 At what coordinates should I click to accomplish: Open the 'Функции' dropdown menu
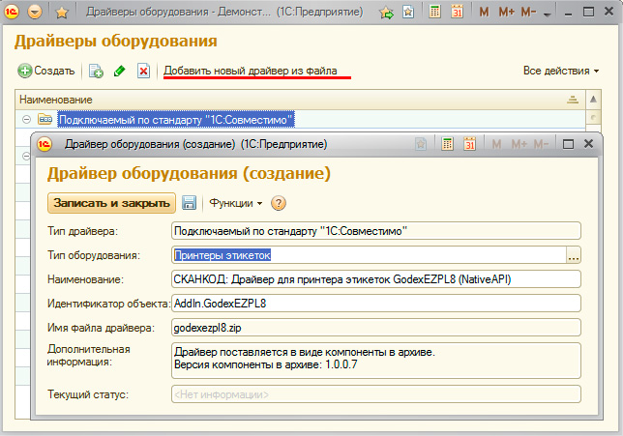point(236,203)
